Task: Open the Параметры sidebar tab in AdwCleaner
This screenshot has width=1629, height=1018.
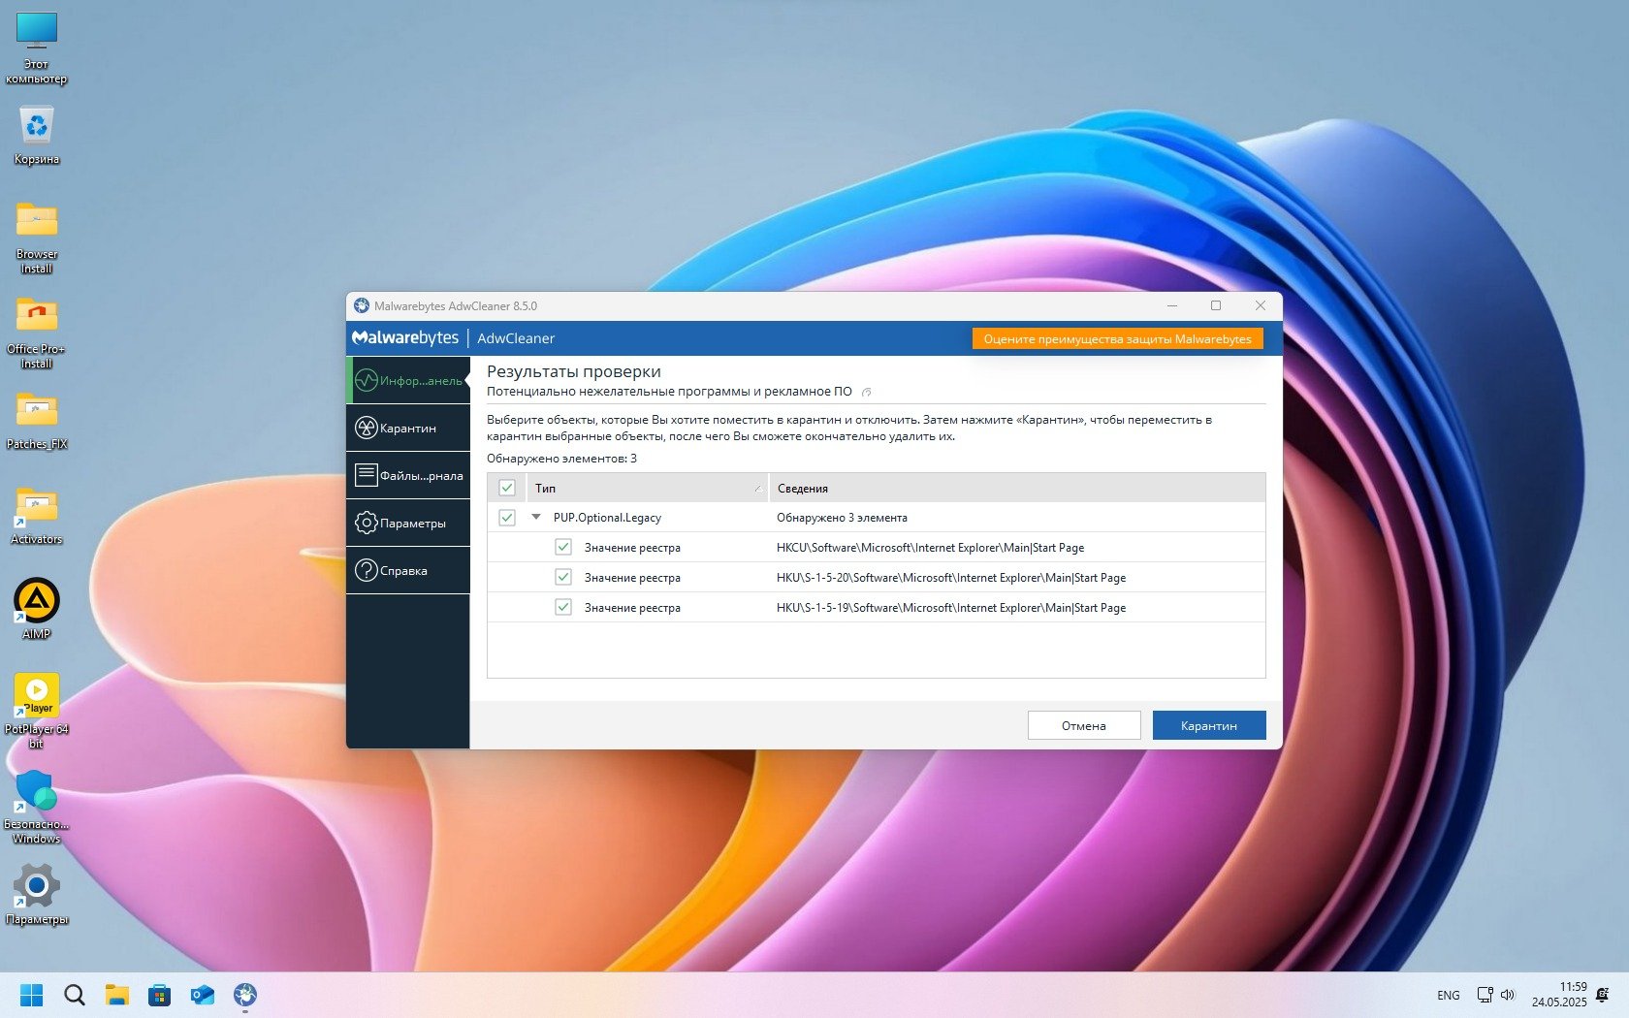Action: (408, 523)
